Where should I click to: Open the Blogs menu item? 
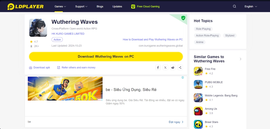(x=100, y=7)
